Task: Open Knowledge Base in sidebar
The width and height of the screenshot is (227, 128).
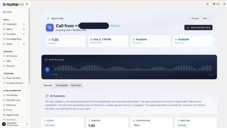Action: (x=14, y=39)
